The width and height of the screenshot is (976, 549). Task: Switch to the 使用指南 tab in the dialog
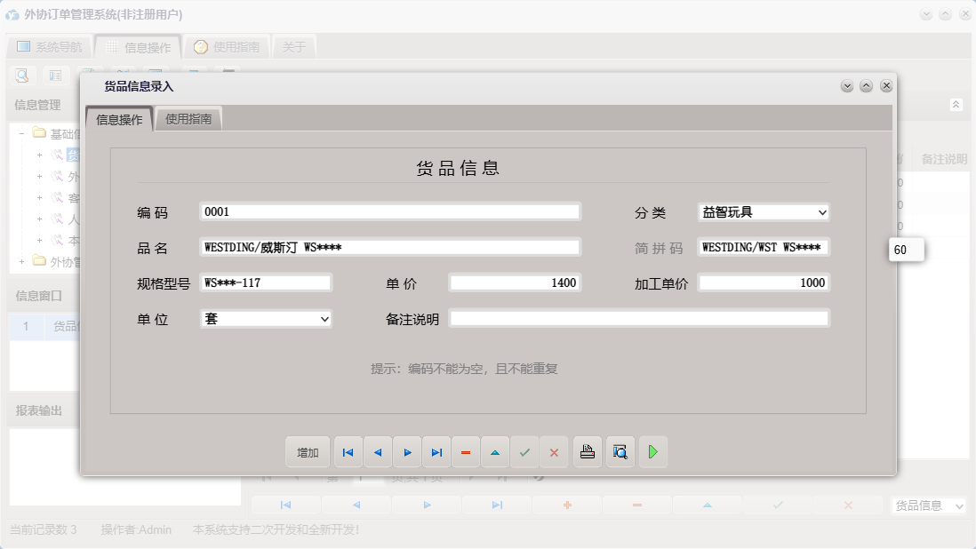pos(189,118)
